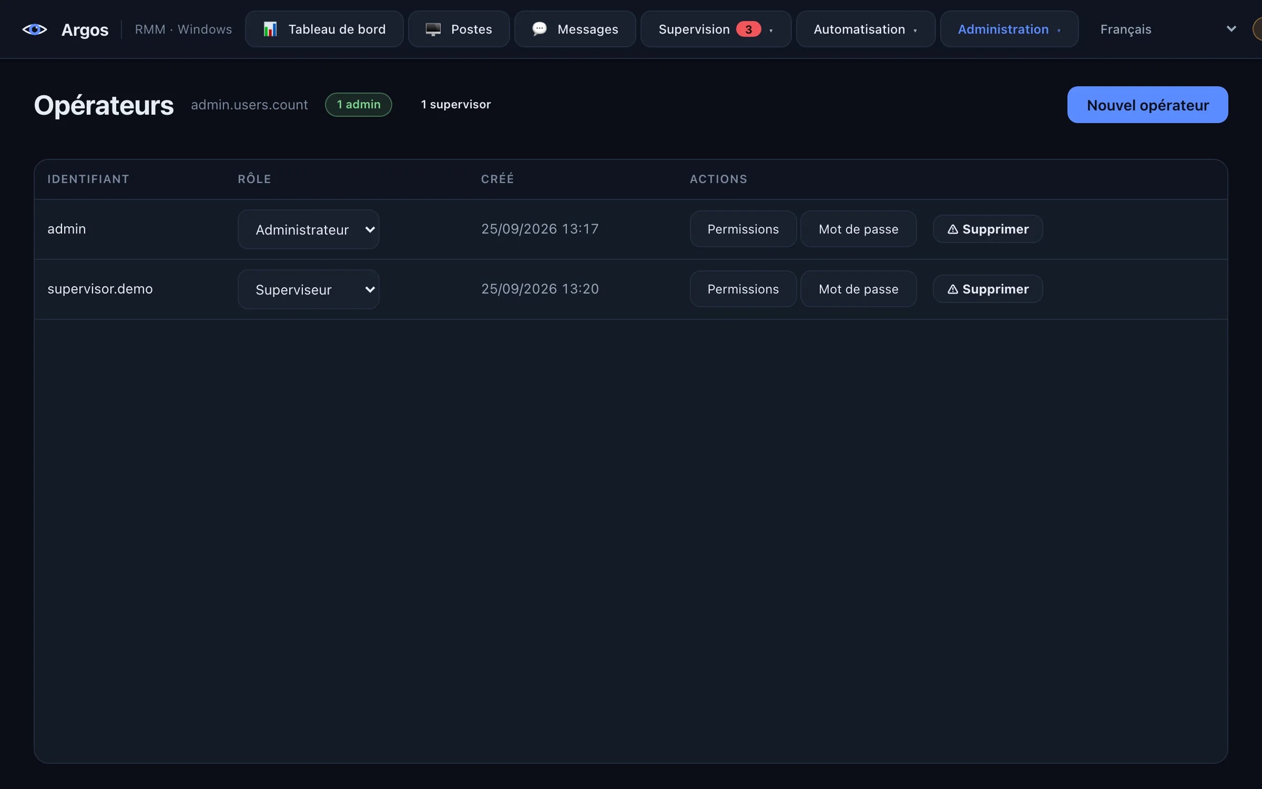The width and height of the screenshot is (1262, 789).
Task: Go to Postes tab
Action: 459,29
